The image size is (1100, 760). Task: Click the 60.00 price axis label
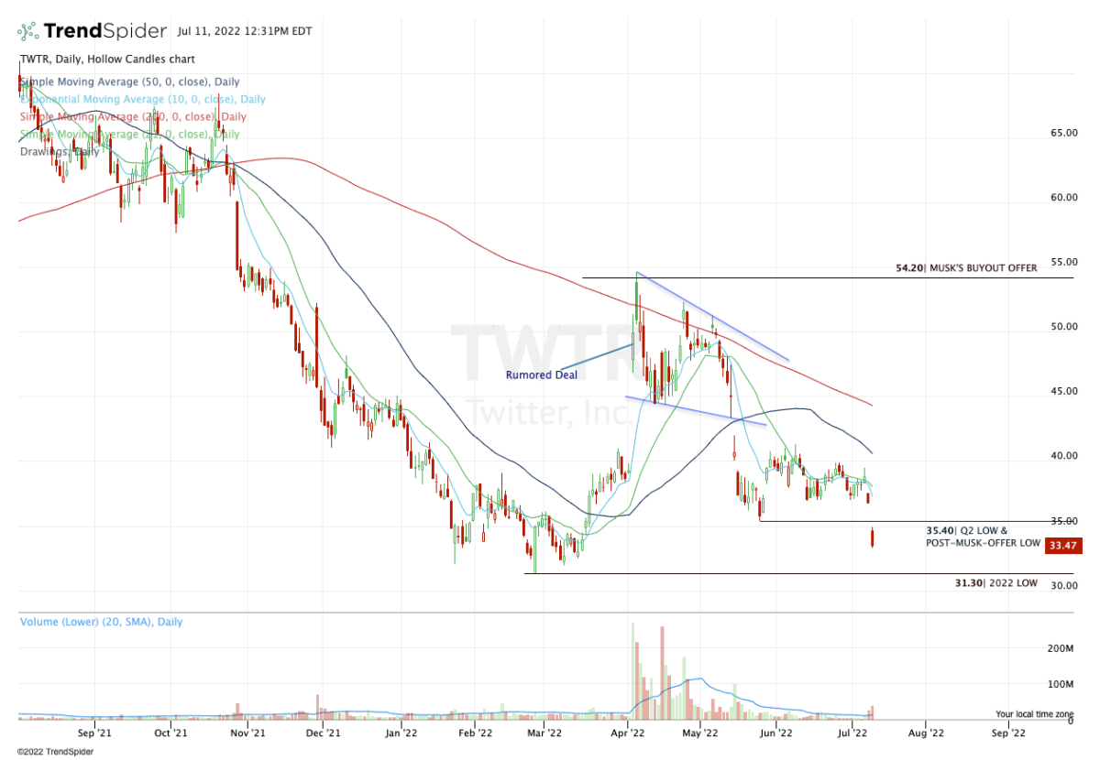pos(1064,198)
